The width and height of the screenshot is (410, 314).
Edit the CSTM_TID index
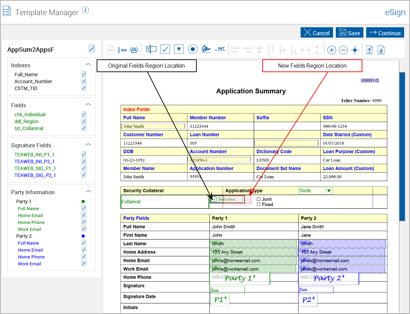[x=84, y=88]
